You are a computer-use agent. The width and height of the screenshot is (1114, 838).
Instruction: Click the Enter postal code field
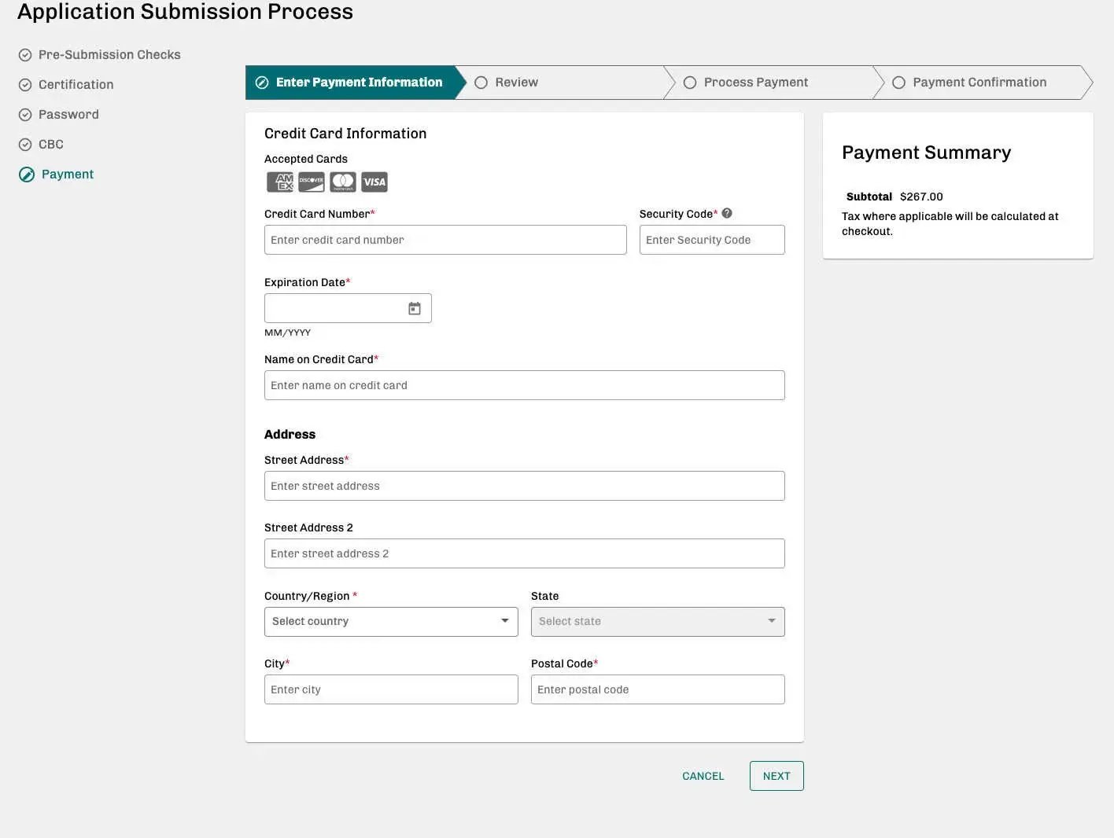tap(658, 689)
